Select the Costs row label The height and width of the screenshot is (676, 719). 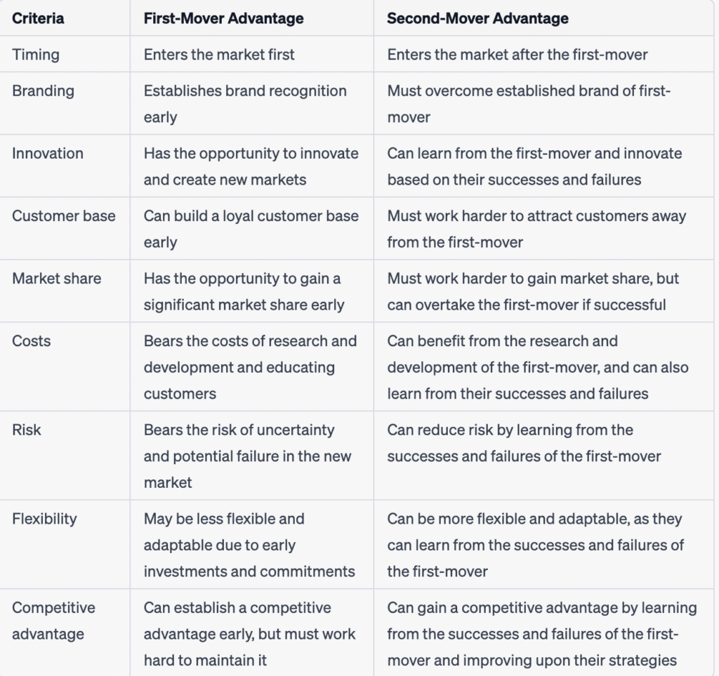pos(31,341)
